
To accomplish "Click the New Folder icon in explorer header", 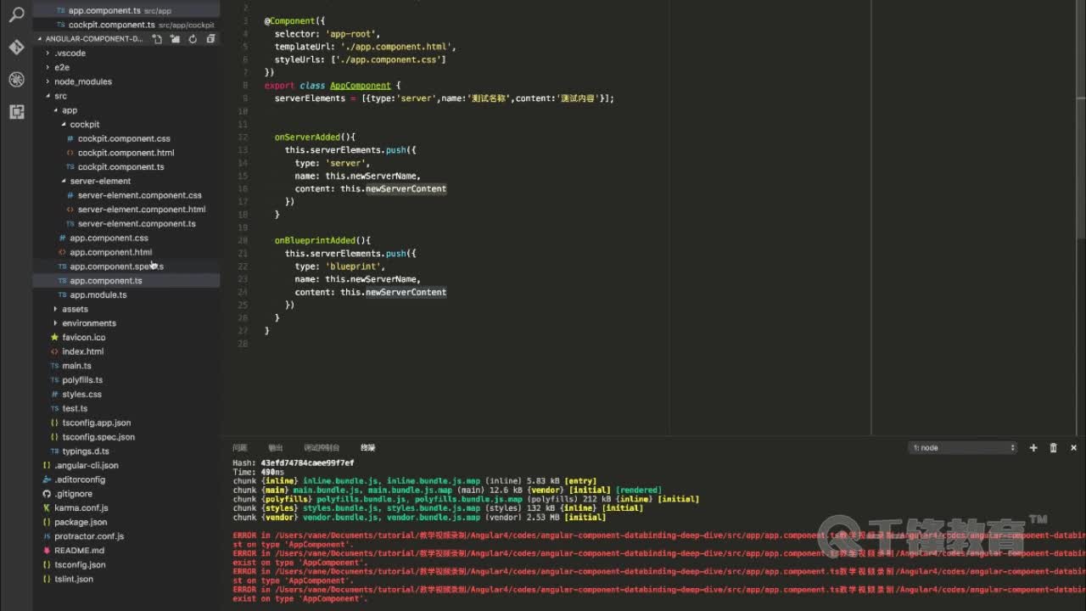I will 175,39.
